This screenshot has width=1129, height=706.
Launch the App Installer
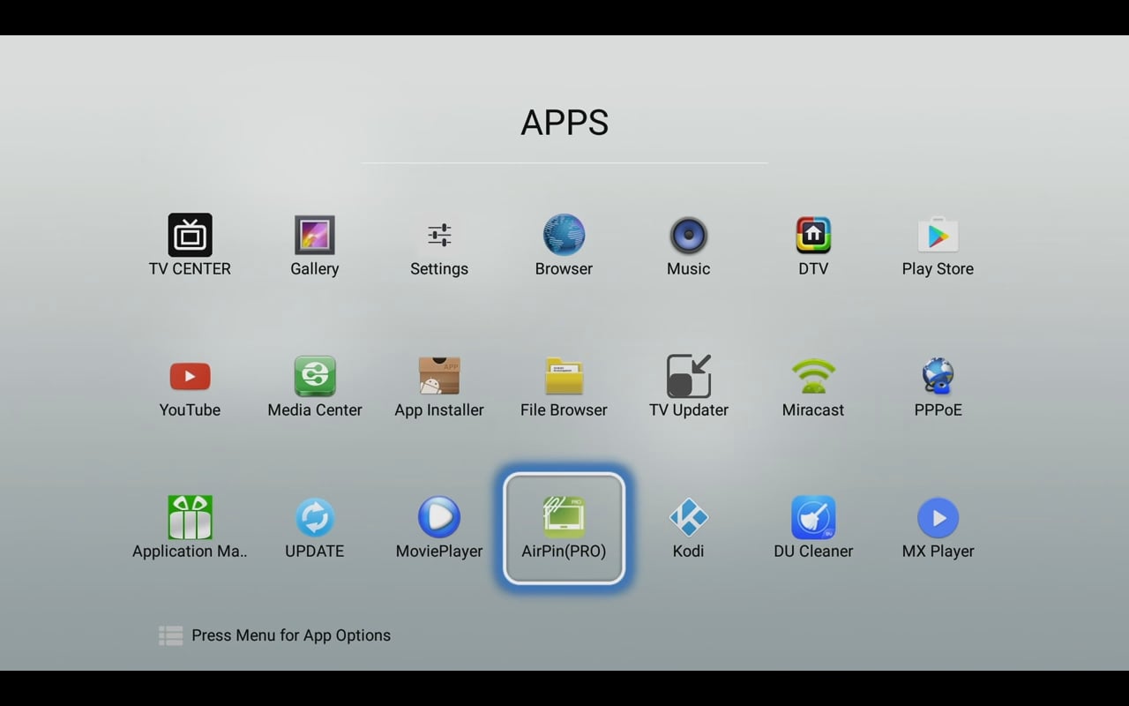coord(439,377)
